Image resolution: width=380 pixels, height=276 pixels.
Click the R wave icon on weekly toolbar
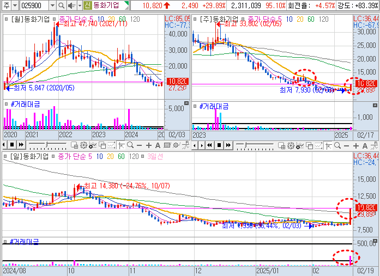[x=374, y=145]
